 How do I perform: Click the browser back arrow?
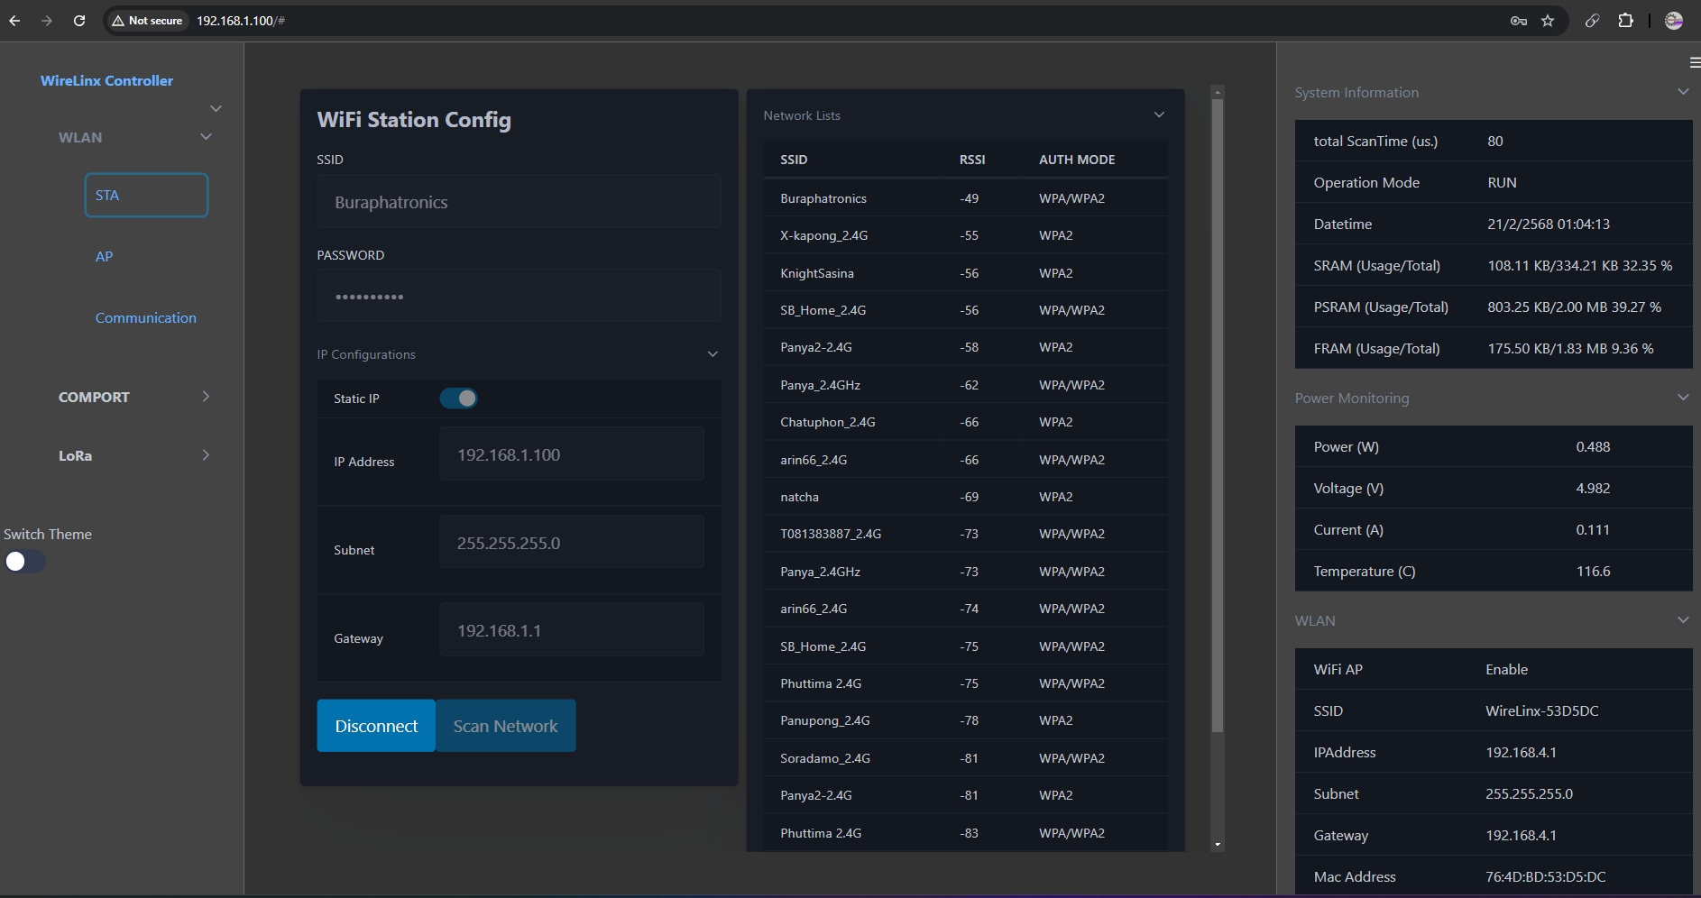14,21
